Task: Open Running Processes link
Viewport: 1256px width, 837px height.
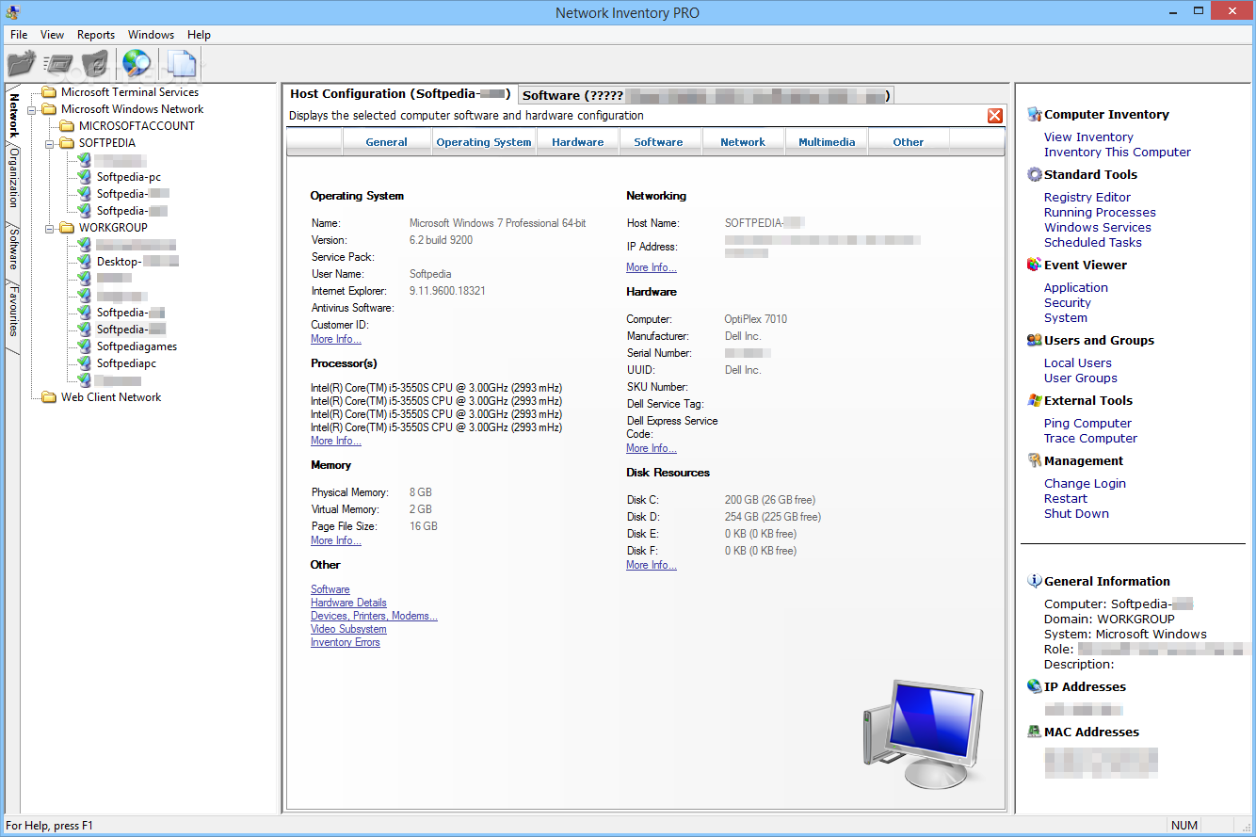Action: [x=1100, y=213]
